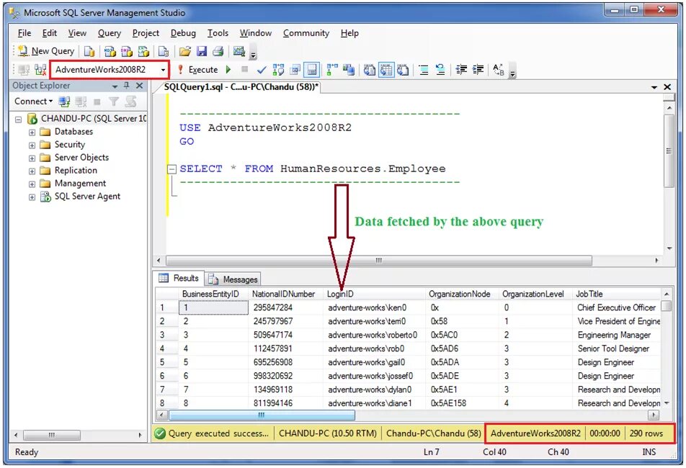Click the Open File folder icon
Viewport: 686px width, 468px height.
(x=185, y=52)
